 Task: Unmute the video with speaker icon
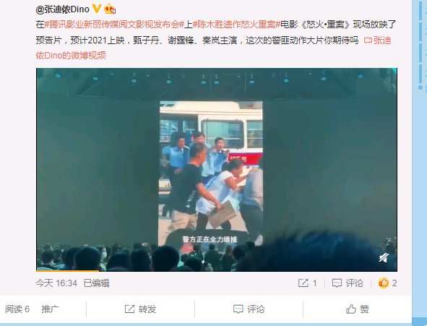click(x=384, y=257)
